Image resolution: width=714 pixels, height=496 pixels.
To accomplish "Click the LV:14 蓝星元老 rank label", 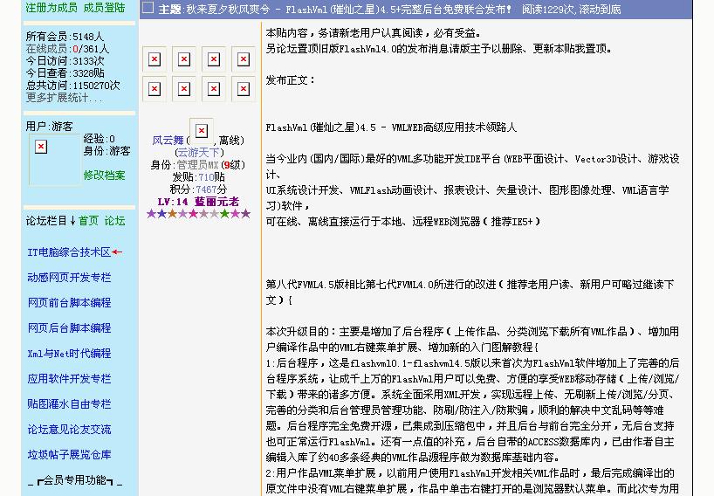I will click(198, 202).
